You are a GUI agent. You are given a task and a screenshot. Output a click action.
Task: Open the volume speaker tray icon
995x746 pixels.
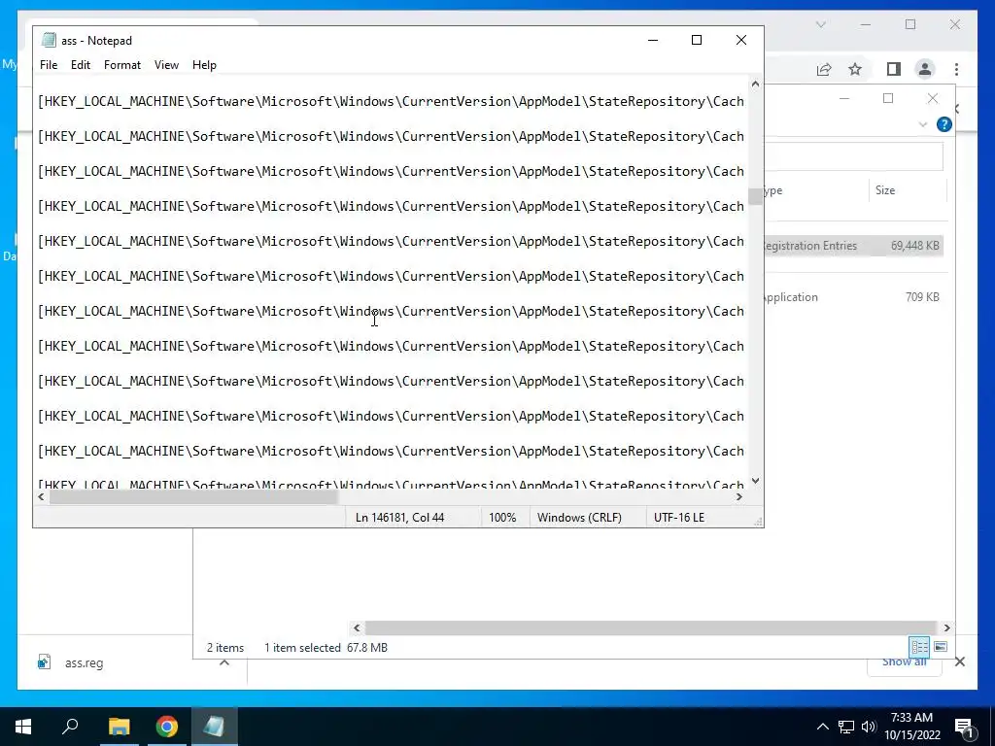869,727
